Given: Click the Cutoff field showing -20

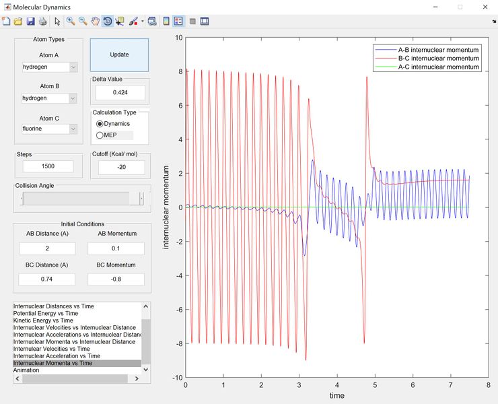Looking at the screenshot, I should point(121,167).
